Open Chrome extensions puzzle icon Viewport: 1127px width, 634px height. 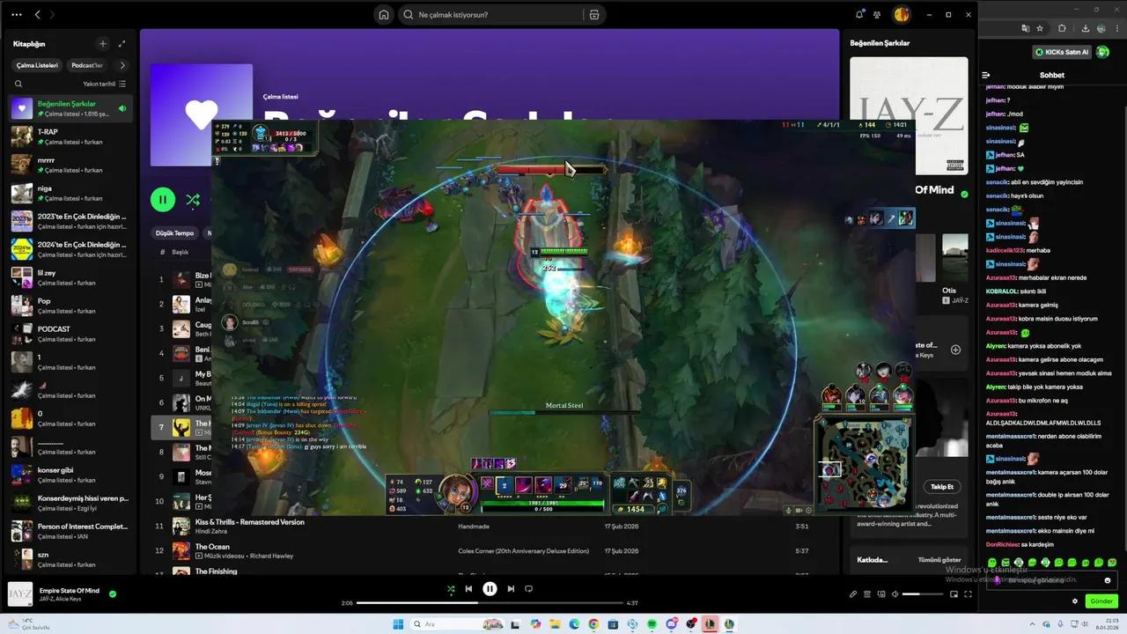[x=1063, y=29]
